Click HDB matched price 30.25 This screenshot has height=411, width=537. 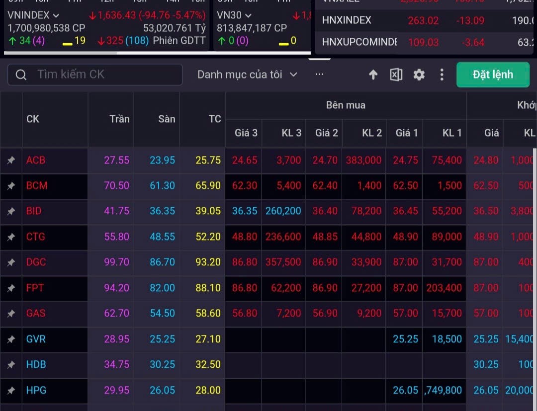click(486, 365)
